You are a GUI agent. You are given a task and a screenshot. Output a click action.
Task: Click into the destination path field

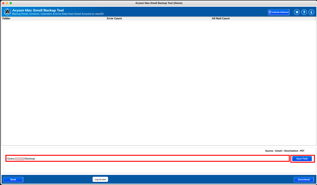tap(147, 159)
